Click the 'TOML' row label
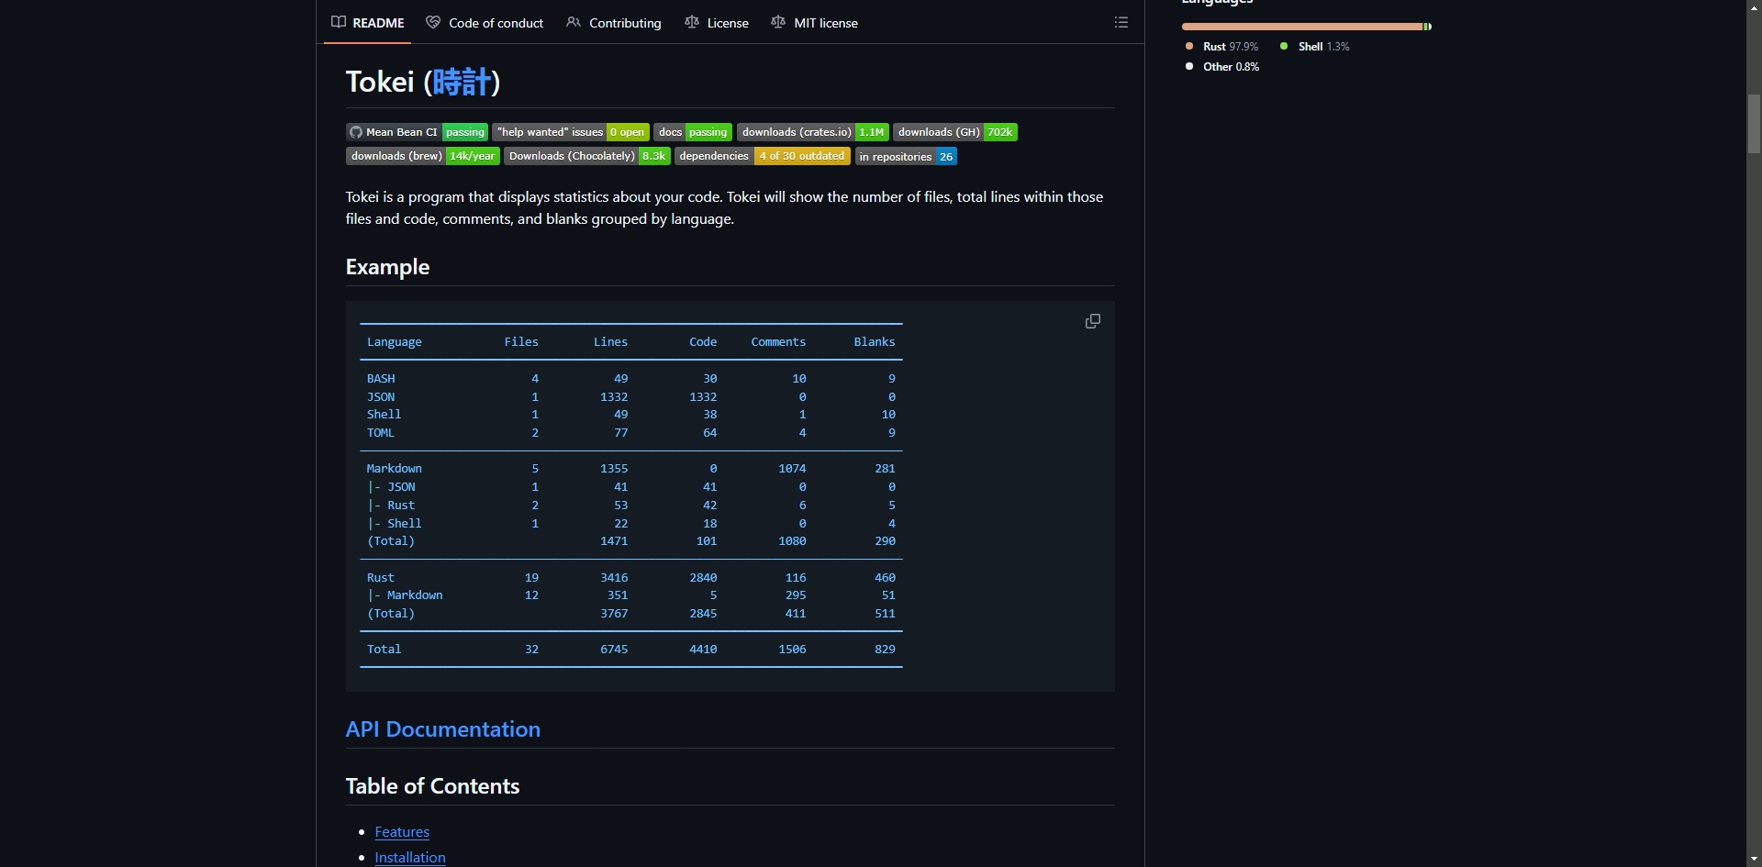 tap(381, 432)
